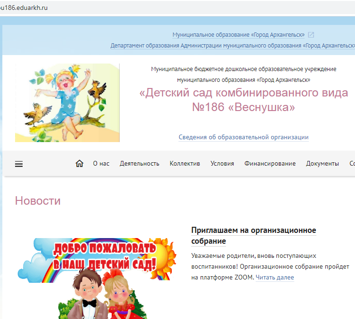Open «Сведения об образовательной организации» link

243,137
